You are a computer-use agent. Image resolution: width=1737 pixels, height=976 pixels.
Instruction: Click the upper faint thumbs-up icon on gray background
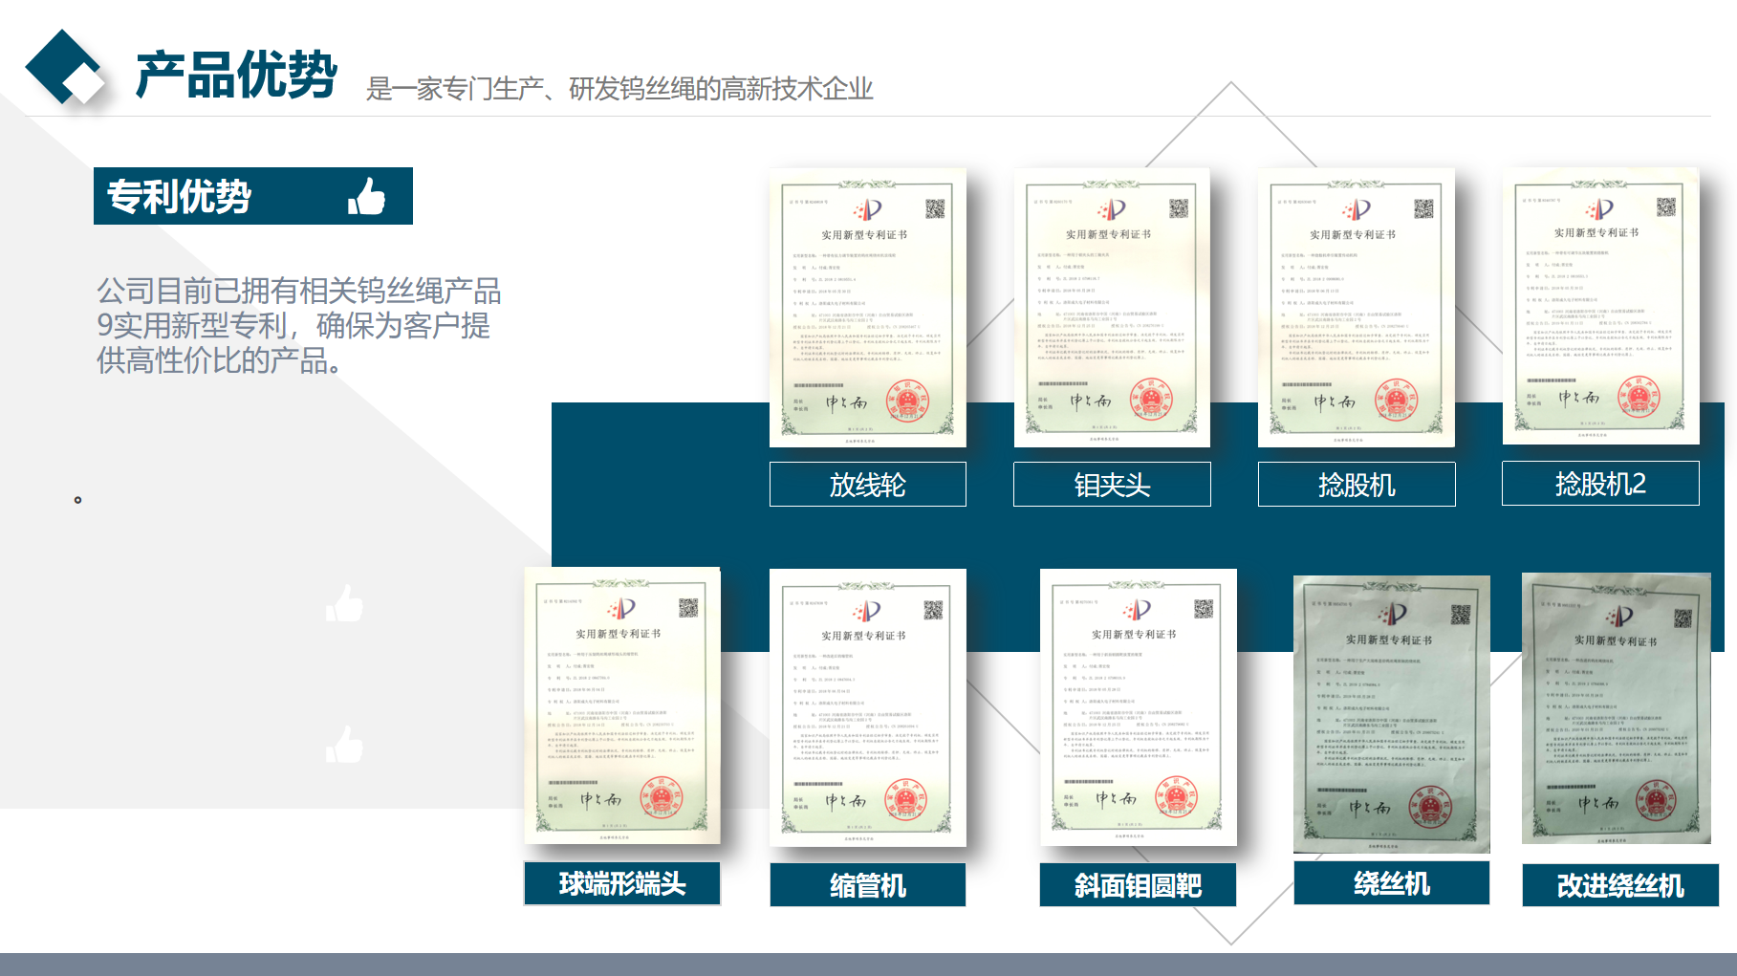[344, 603]
